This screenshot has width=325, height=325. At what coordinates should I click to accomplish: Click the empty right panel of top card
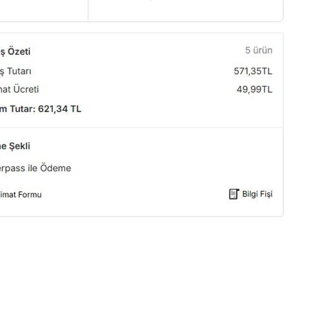click(185, 9)
